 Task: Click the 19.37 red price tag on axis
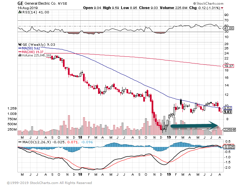[229, 66]
